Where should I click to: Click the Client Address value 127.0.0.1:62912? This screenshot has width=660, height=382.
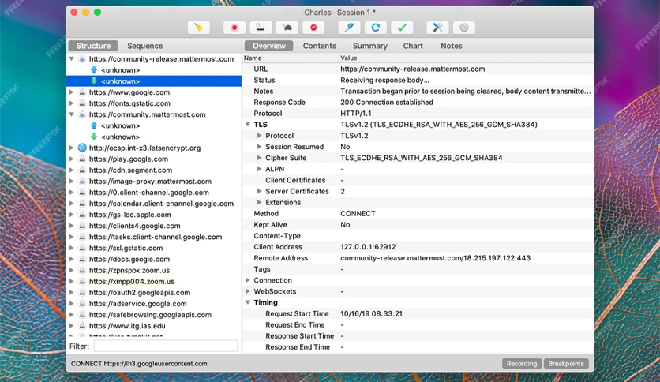(x=368, y=247)
